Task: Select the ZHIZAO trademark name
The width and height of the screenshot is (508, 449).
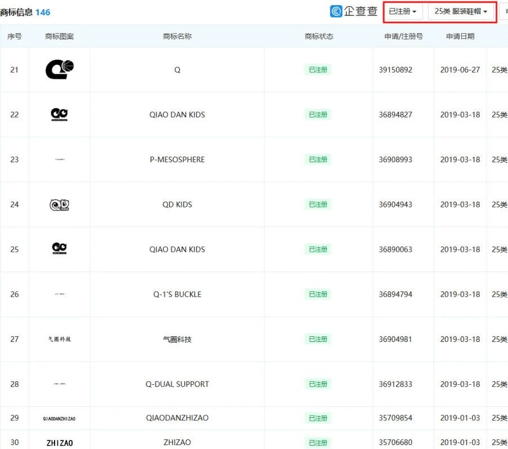Action: pyautogui.click(x=177, y=442)
